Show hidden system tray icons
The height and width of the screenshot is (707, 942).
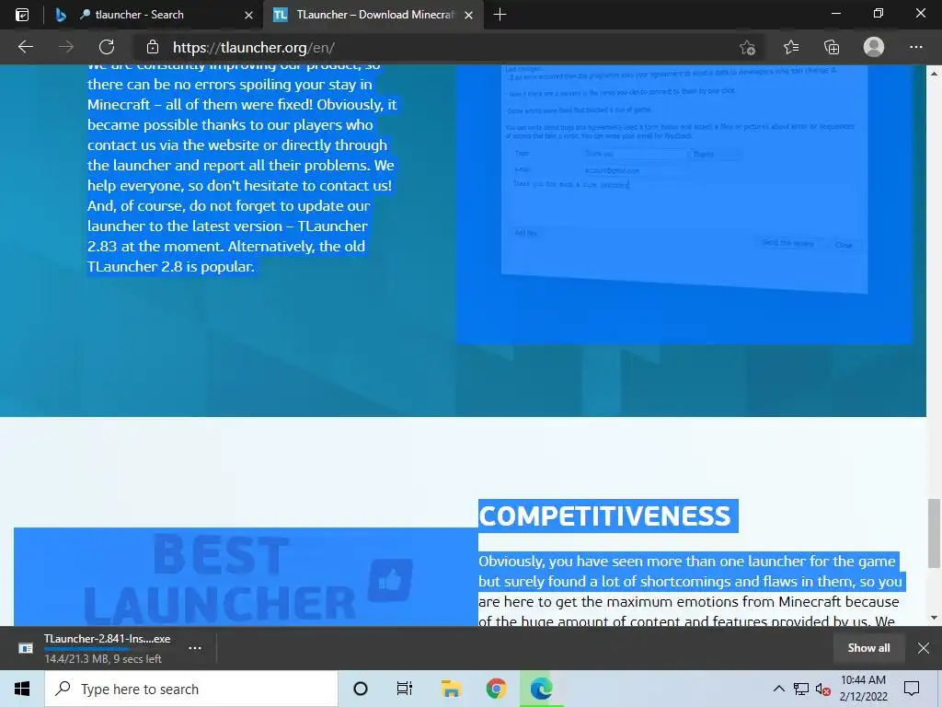[778, 689]
